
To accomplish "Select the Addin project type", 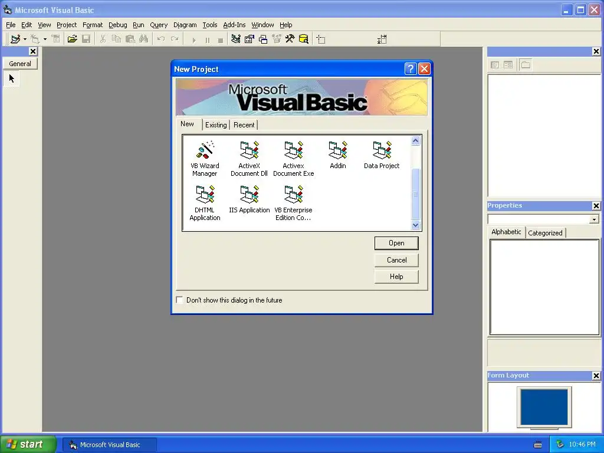I will coord(338,155).
